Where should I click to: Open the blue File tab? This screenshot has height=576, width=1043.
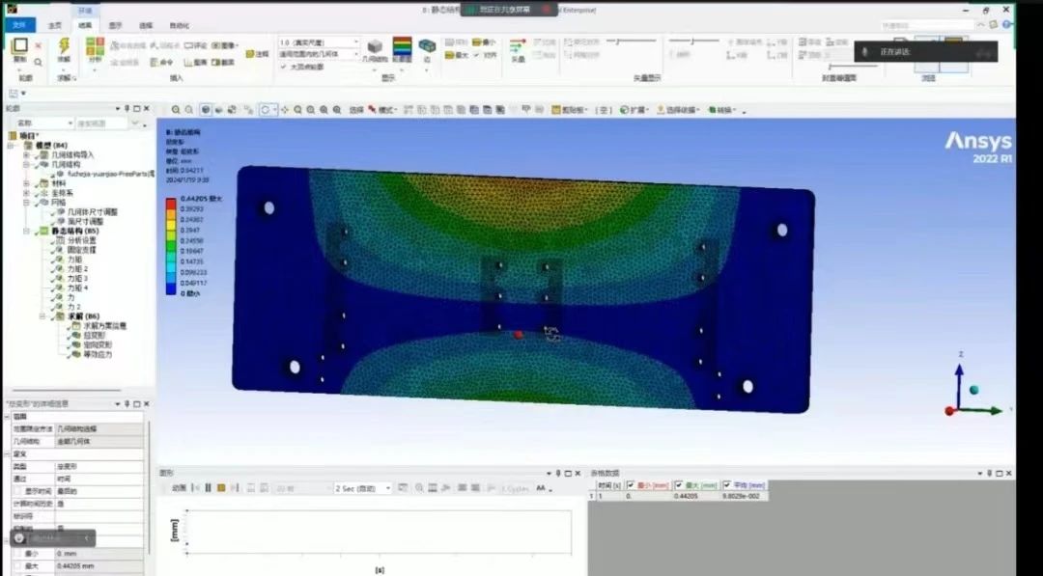click(x=18, y=25)
